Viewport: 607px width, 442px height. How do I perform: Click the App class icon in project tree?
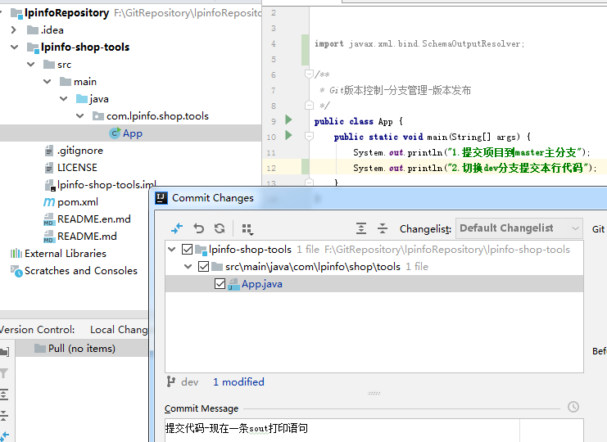click(115, 133)
